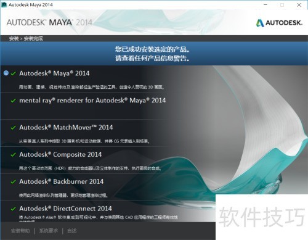
Task: Close the Autodesk Maya 2014 installer window
Action: click(x=299, y=4)
